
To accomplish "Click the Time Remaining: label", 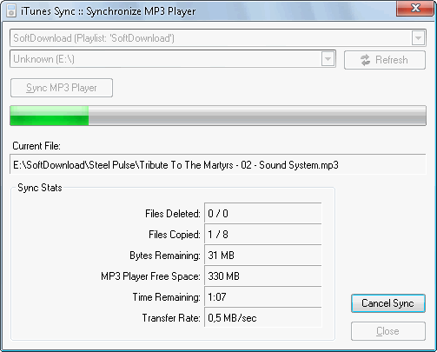I will (x=167, y=297).
